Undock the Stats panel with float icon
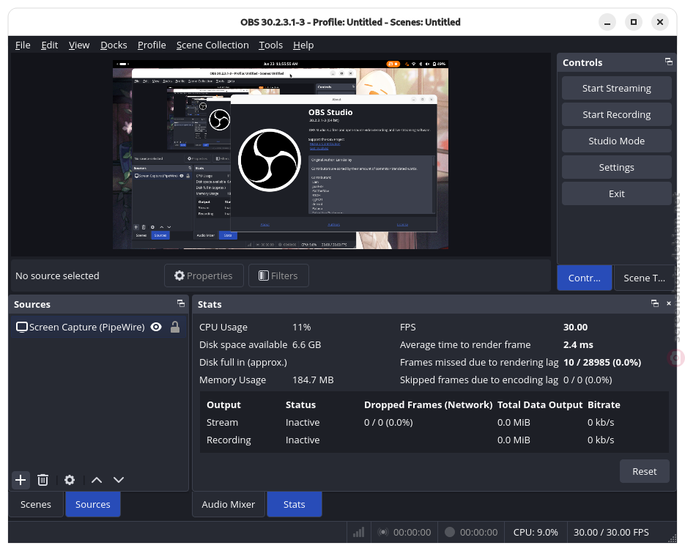The image size is (685, 551). [654, 303]
